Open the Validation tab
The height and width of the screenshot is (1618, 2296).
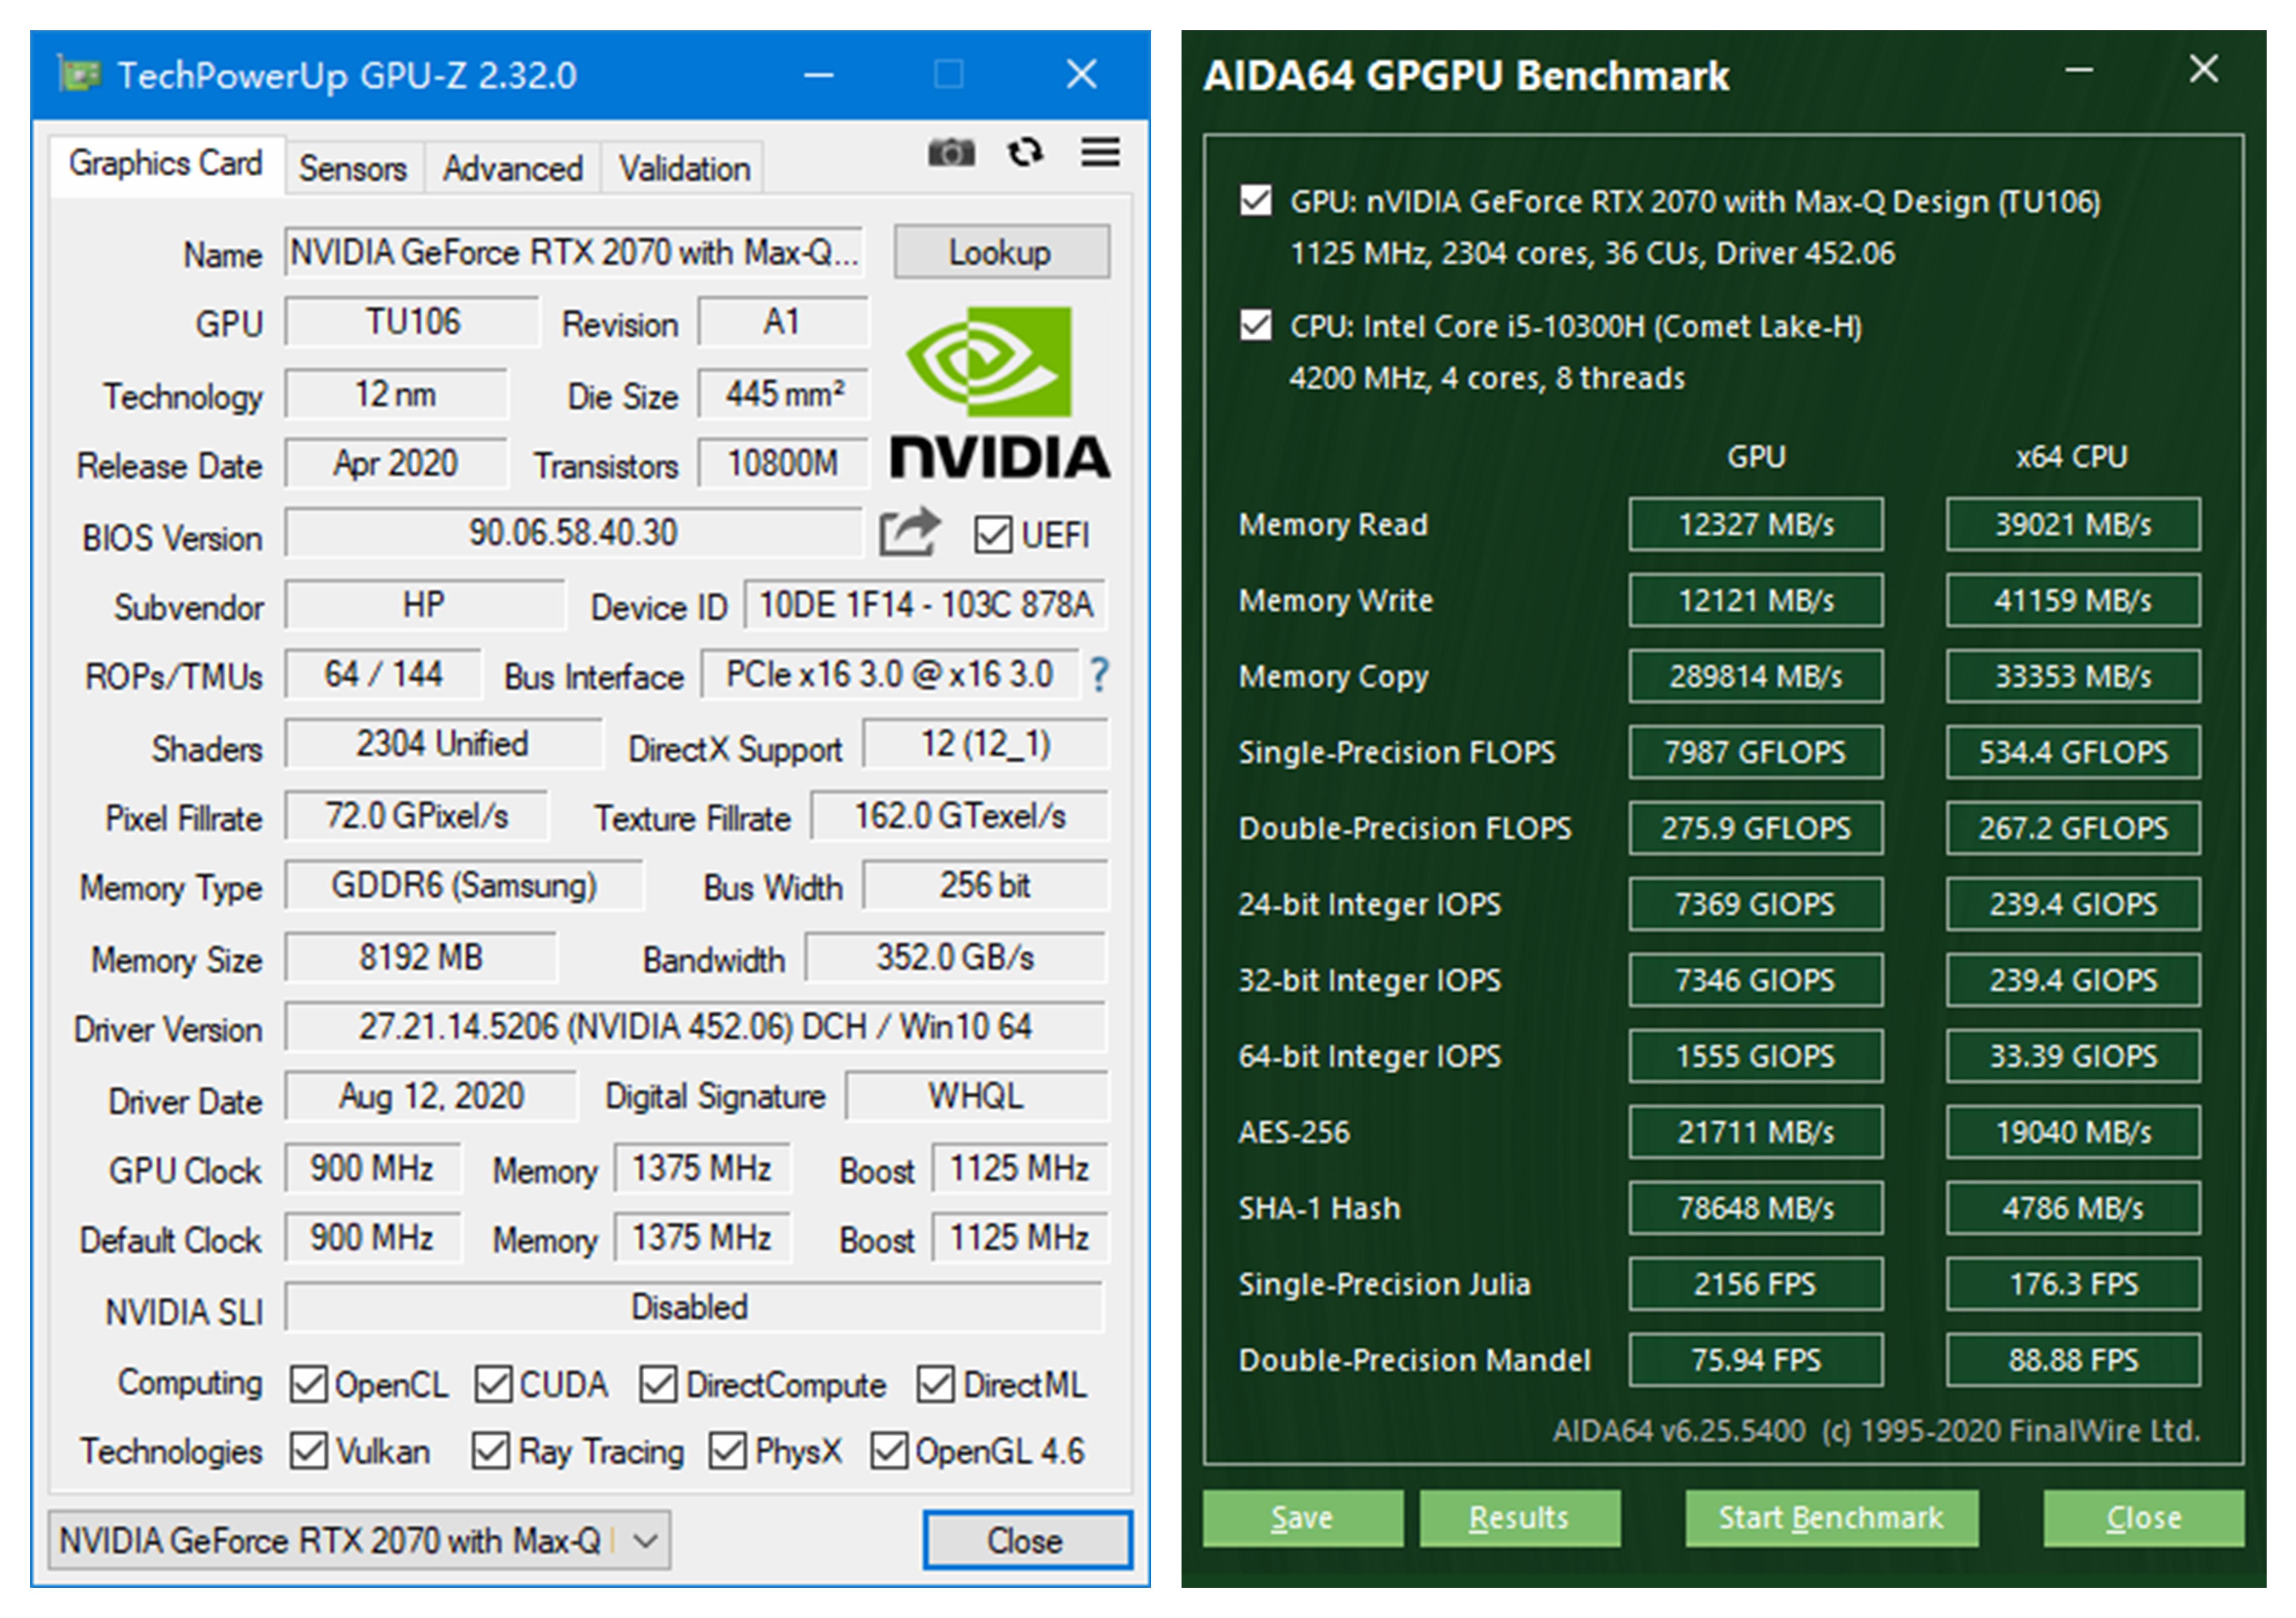tap(684, 168)
